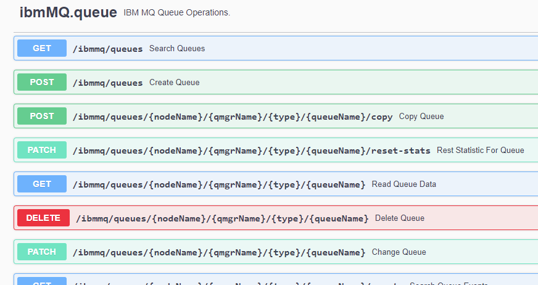Open the endpoint path ending in /reset-stats
Screen dimensions: 538x285
coord(251,151)
